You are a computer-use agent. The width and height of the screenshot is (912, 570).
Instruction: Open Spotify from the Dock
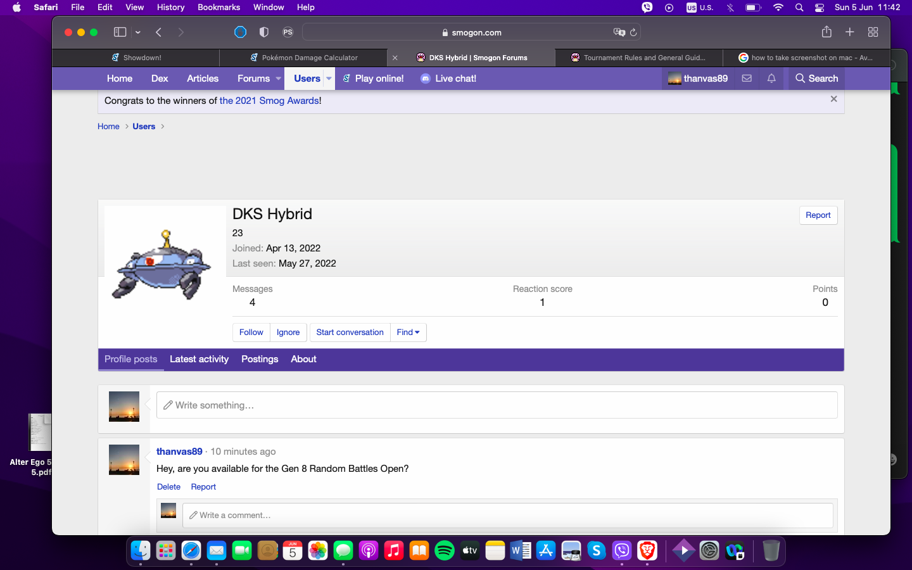pos(445,550)
